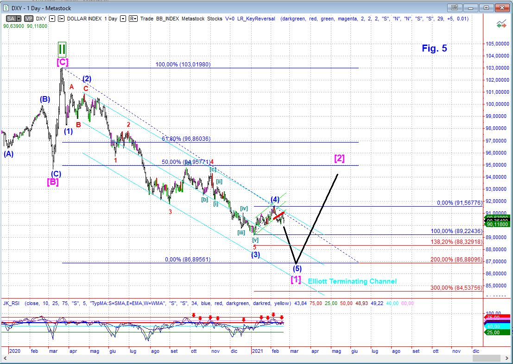
Task: Click the 2020 label on date axis
Action: coord(14,351)
